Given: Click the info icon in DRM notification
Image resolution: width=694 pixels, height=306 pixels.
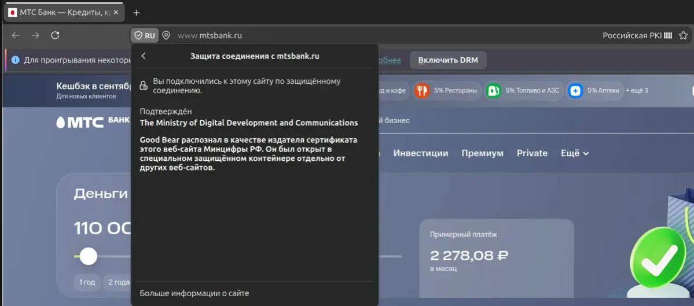Looking at the screenshot, I should (16, 60).
